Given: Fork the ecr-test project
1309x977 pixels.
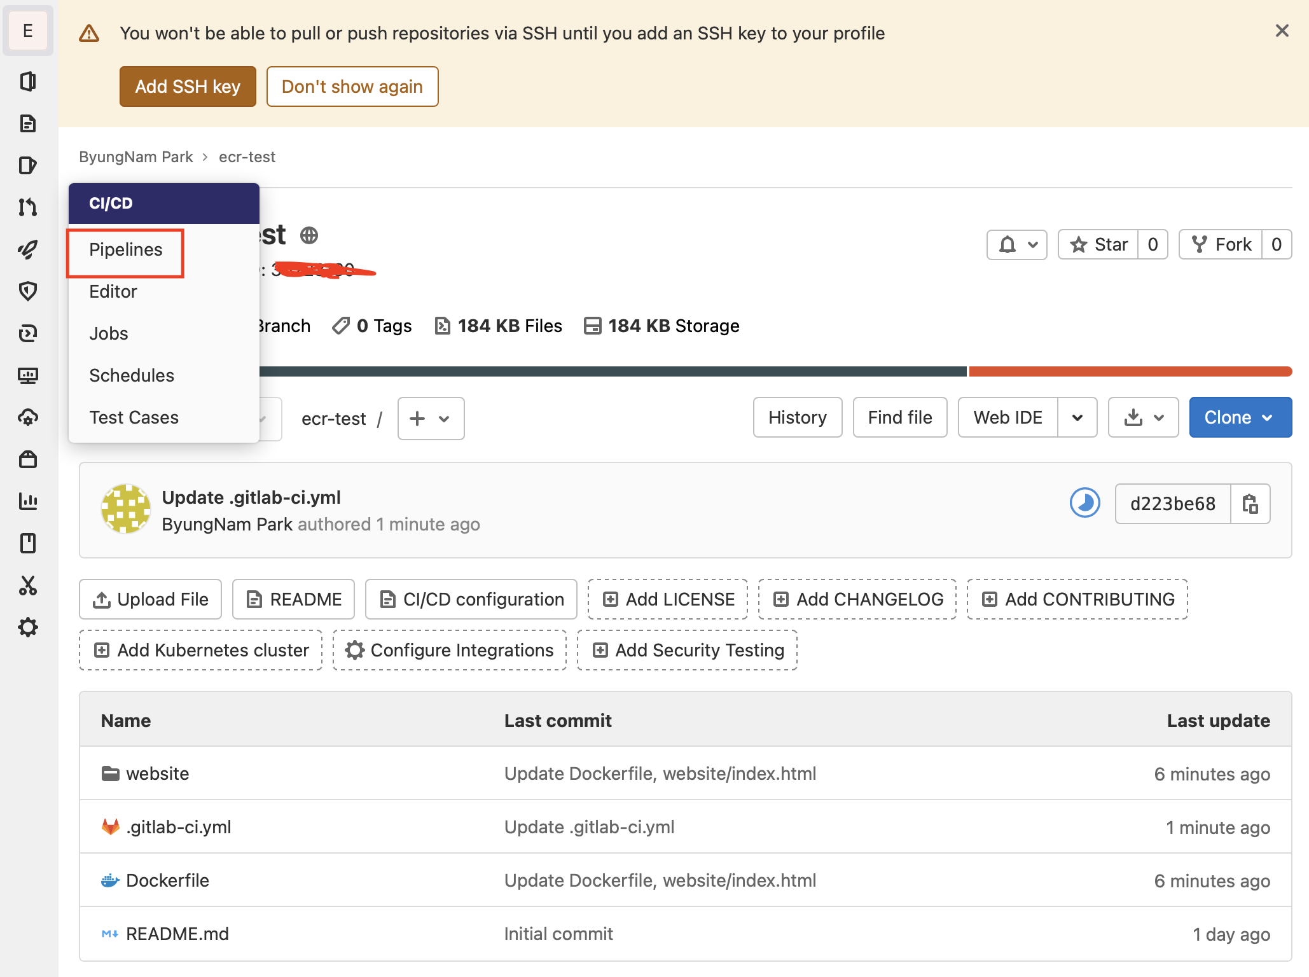Looking at the screenshot, I should (1221, 244).
